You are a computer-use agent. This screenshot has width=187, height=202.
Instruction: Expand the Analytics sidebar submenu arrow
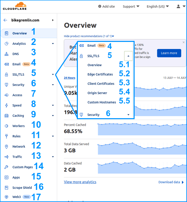click(x=53, y=44)
